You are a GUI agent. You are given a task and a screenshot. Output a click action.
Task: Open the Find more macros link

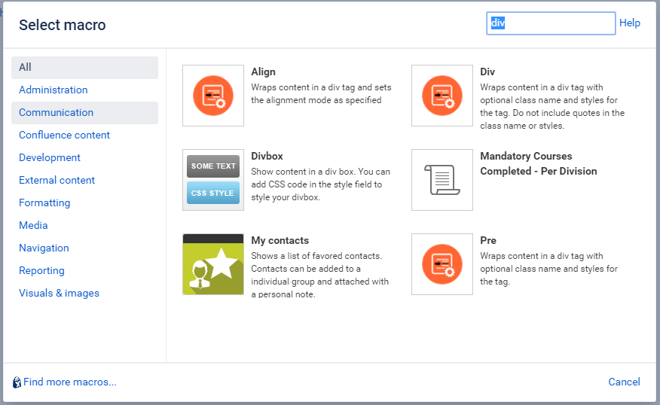[70, 382]
